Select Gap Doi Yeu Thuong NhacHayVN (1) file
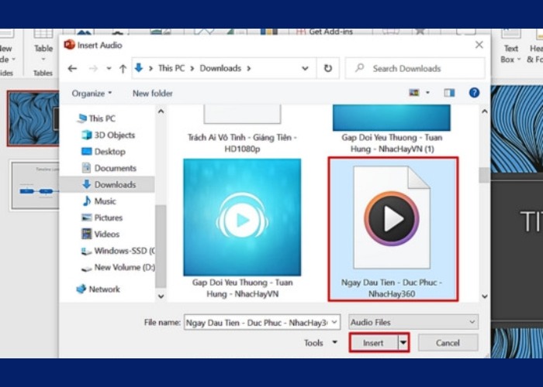Screen dimensions: 543x387 [x=392, y=129]
